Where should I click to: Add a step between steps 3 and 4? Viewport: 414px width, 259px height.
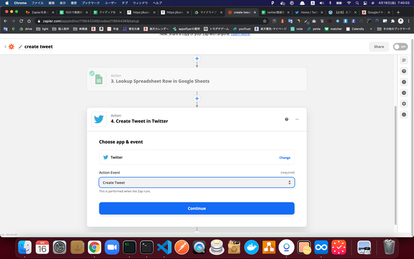(x=197, y=99)
